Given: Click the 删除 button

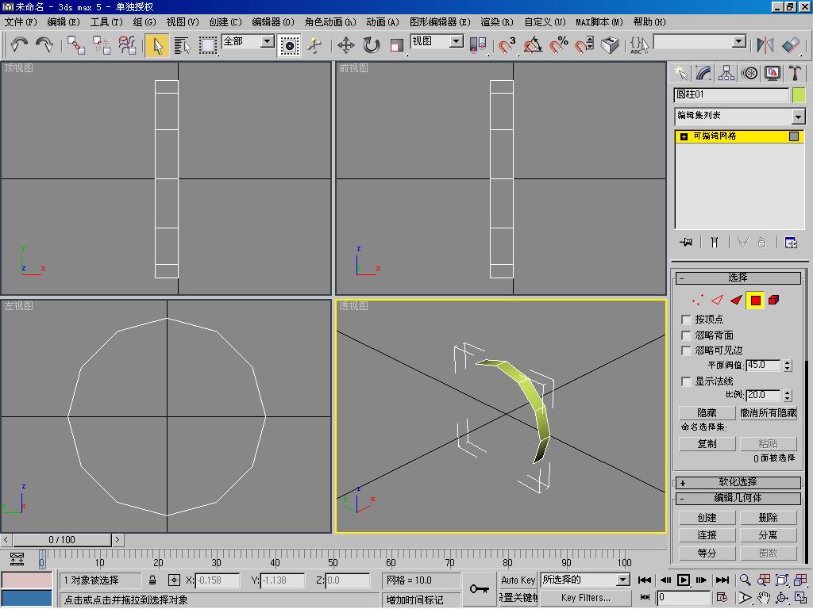Looking at the screenshot, I should point(769,518).
